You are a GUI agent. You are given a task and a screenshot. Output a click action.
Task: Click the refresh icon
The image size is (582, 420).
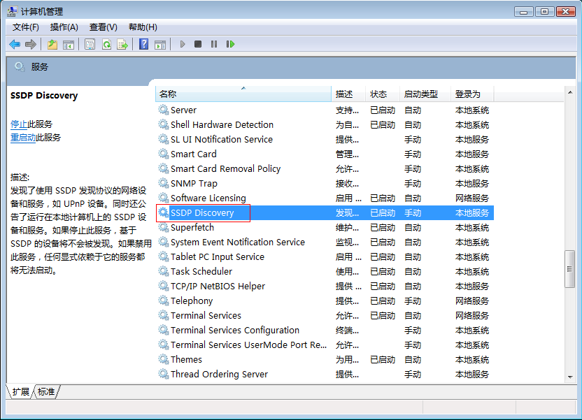click(106, 44)
